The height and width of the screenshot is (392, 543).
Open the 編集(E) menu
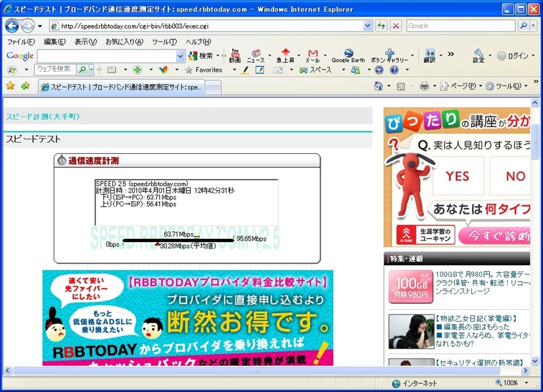coord(55,42)
